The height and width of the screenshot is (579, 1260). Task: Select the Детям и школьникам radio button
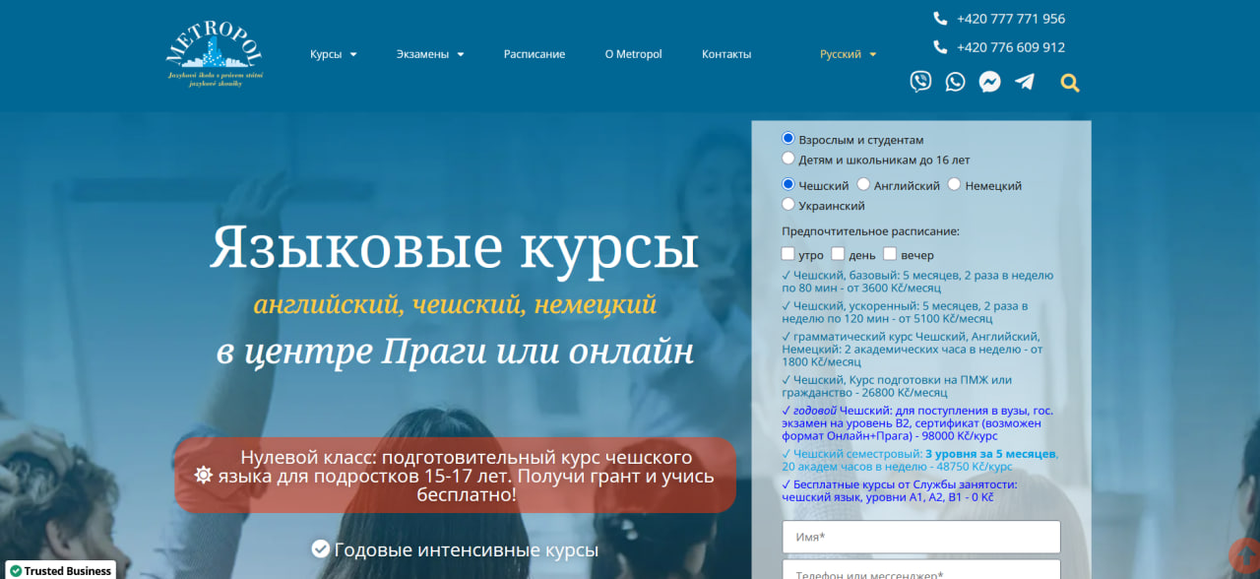(x=787, y=159)
